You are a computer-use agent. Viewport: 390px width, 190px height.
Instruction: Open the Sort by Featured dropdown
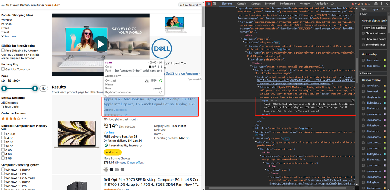(x=189, y=5)
